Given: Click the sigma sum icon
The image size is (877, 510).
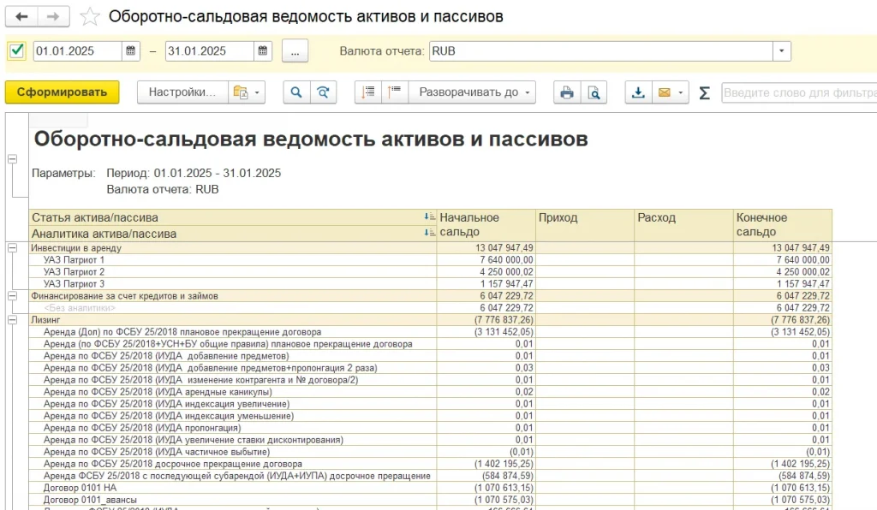Looking at the screenshot, I should pyautogui.click(x=704, y=92).
